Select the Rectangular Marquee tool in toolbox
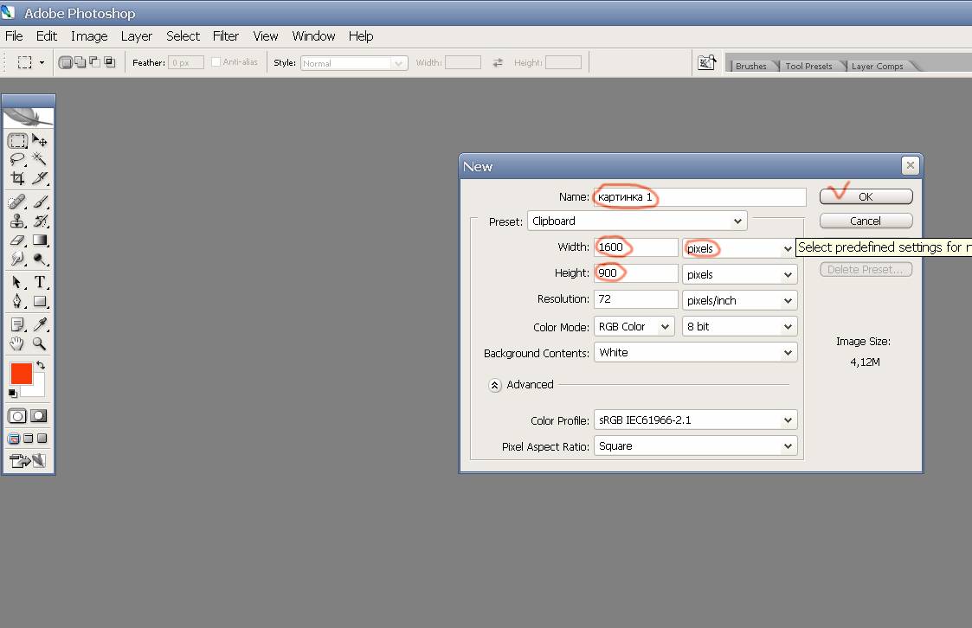The height and width of the screenshot is (628, 972). tap(18, 141)
